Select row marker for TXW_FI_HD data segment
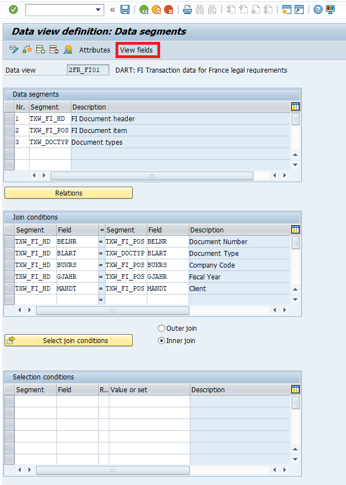 click(9, 118)
